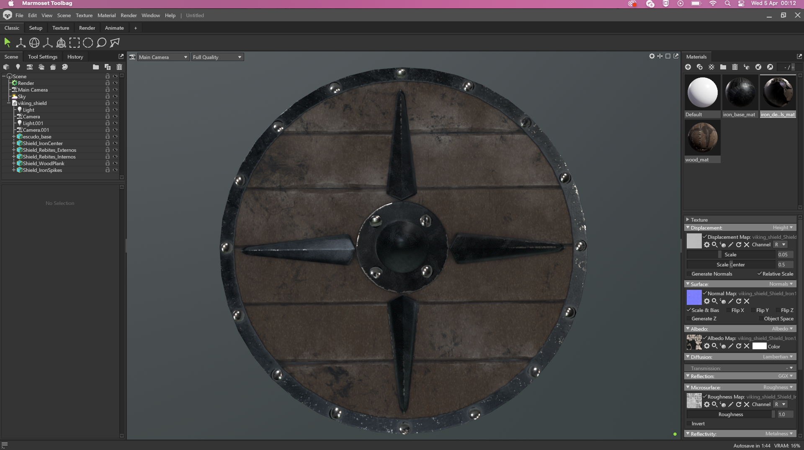Choose the lasso selection tool
The height and width of the screenshot is (450, 804).
click(x=101, y=42)
